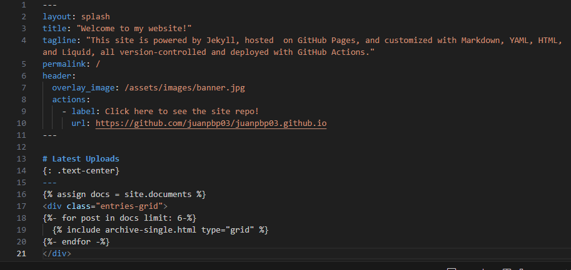Click line number 13 in the gutter
This screenshot has width=571, height=270.
click(x=21, y=158)
